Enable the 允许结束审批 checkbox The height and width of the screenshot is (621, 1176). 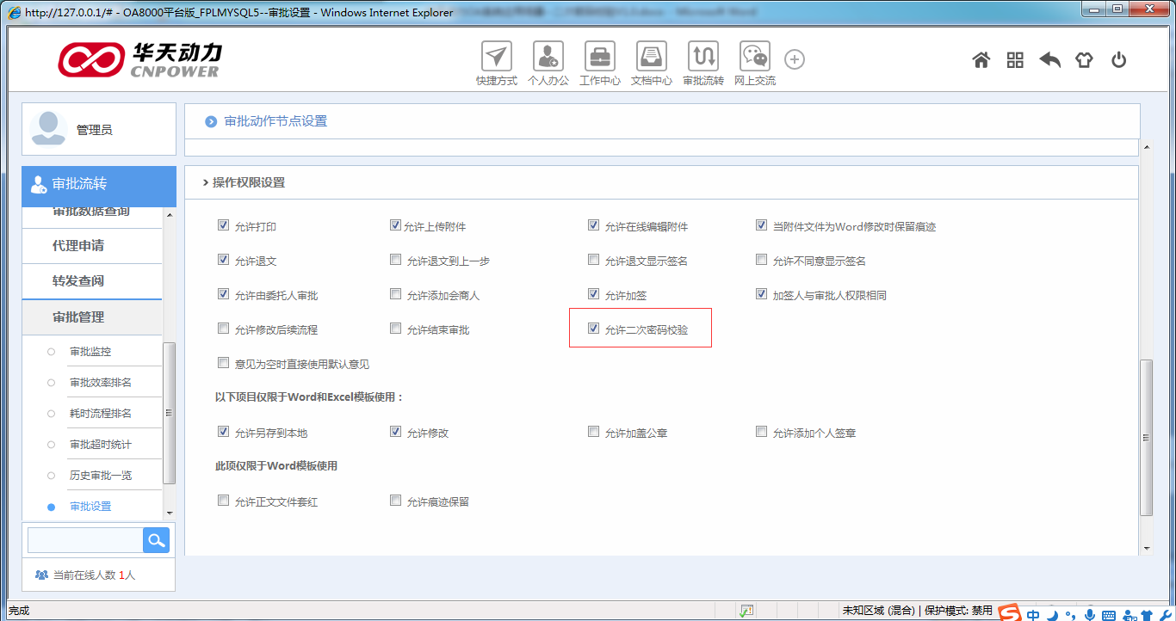396,329
